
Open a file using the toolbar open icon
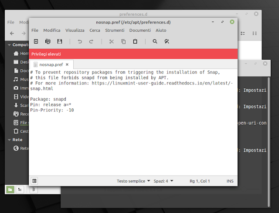(x=48, y=41)
